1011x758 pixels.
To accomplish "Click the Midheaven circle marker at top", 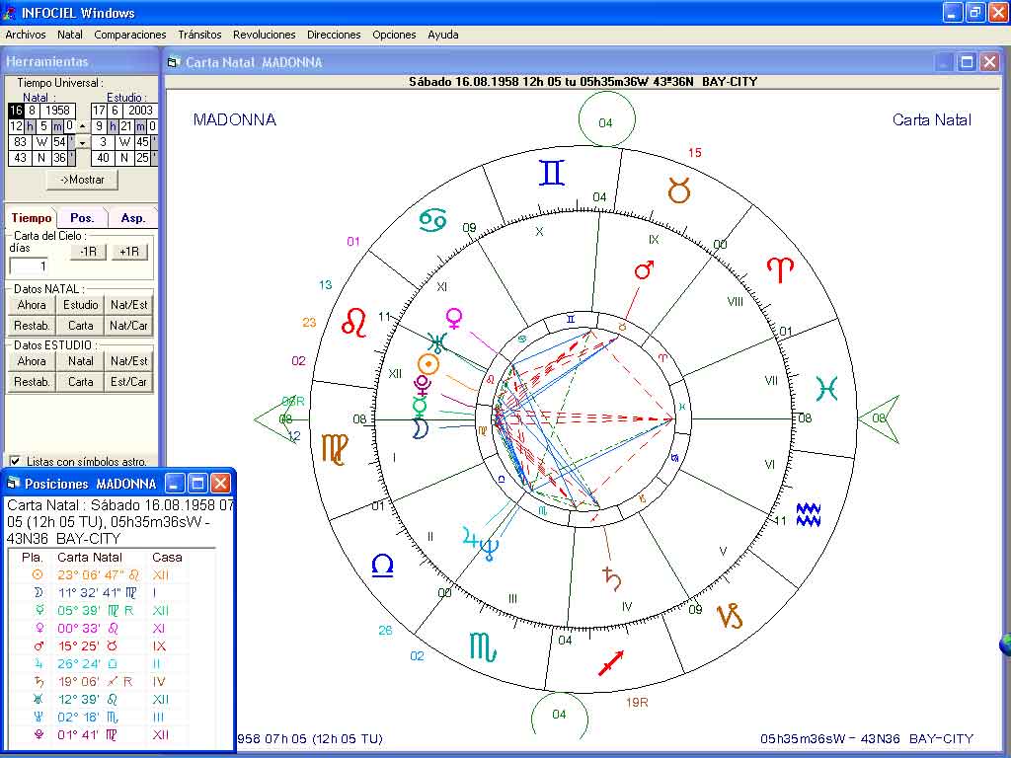I will tap(607, 119).
